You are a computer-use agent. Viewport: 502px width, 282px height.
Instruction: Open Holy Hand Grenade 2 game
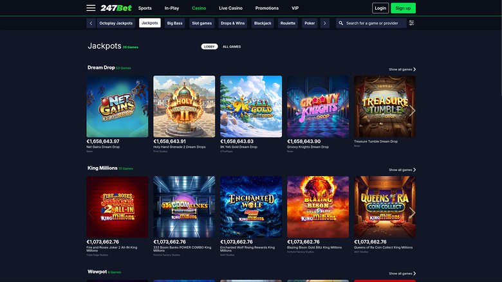click(184, 107)
